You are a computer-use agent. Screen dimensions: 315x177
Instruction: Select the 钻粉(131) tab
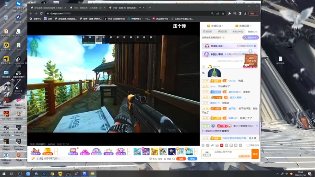pos(252,31)
